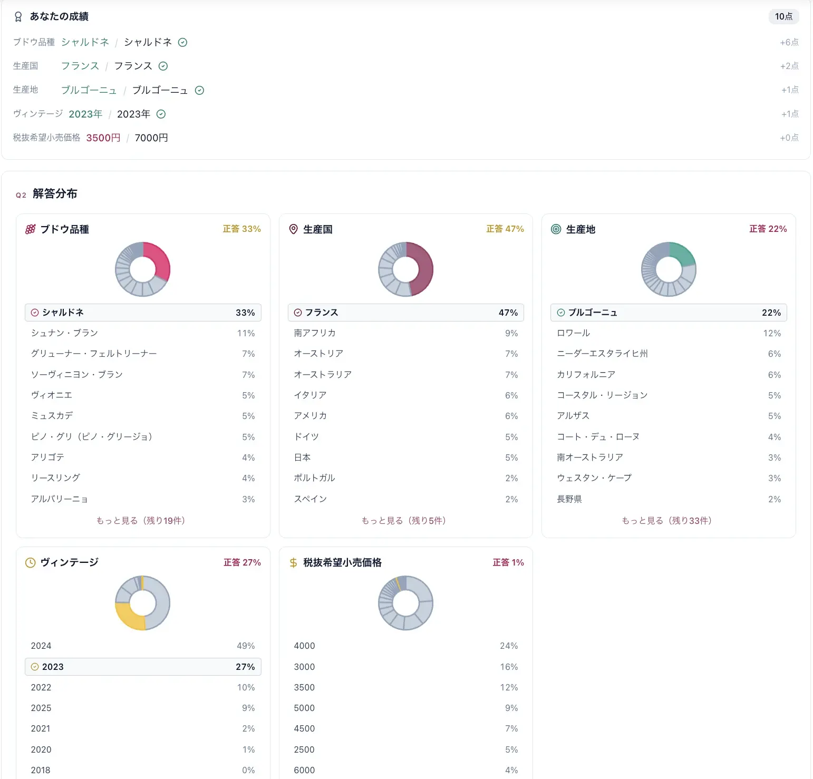Select the オーストリア row
Viewport: 813px width, 779px height.
[406, 354]
